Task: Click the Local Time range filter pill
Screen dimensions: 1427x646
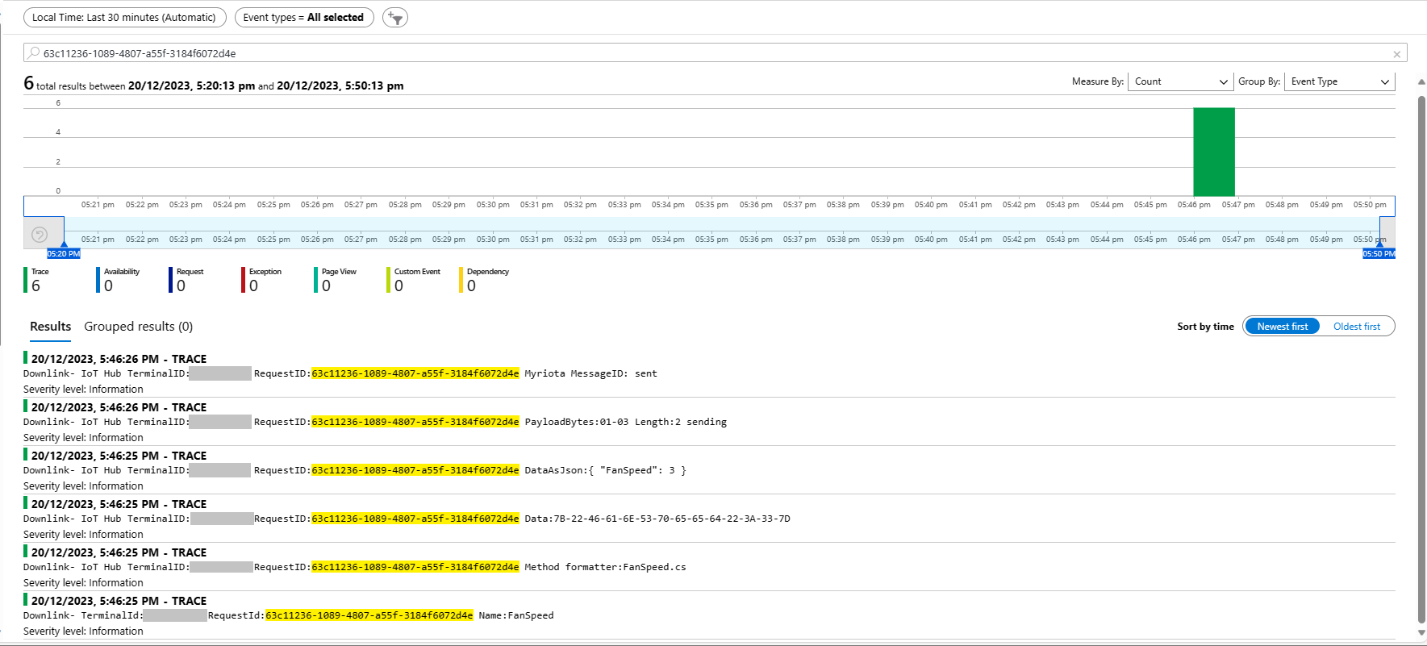Action: [124, 18]
